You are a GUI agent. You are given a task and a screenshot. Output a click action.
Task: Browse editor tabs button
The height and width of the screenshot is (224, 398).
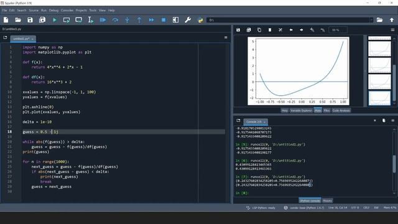(x=5, y=37)
